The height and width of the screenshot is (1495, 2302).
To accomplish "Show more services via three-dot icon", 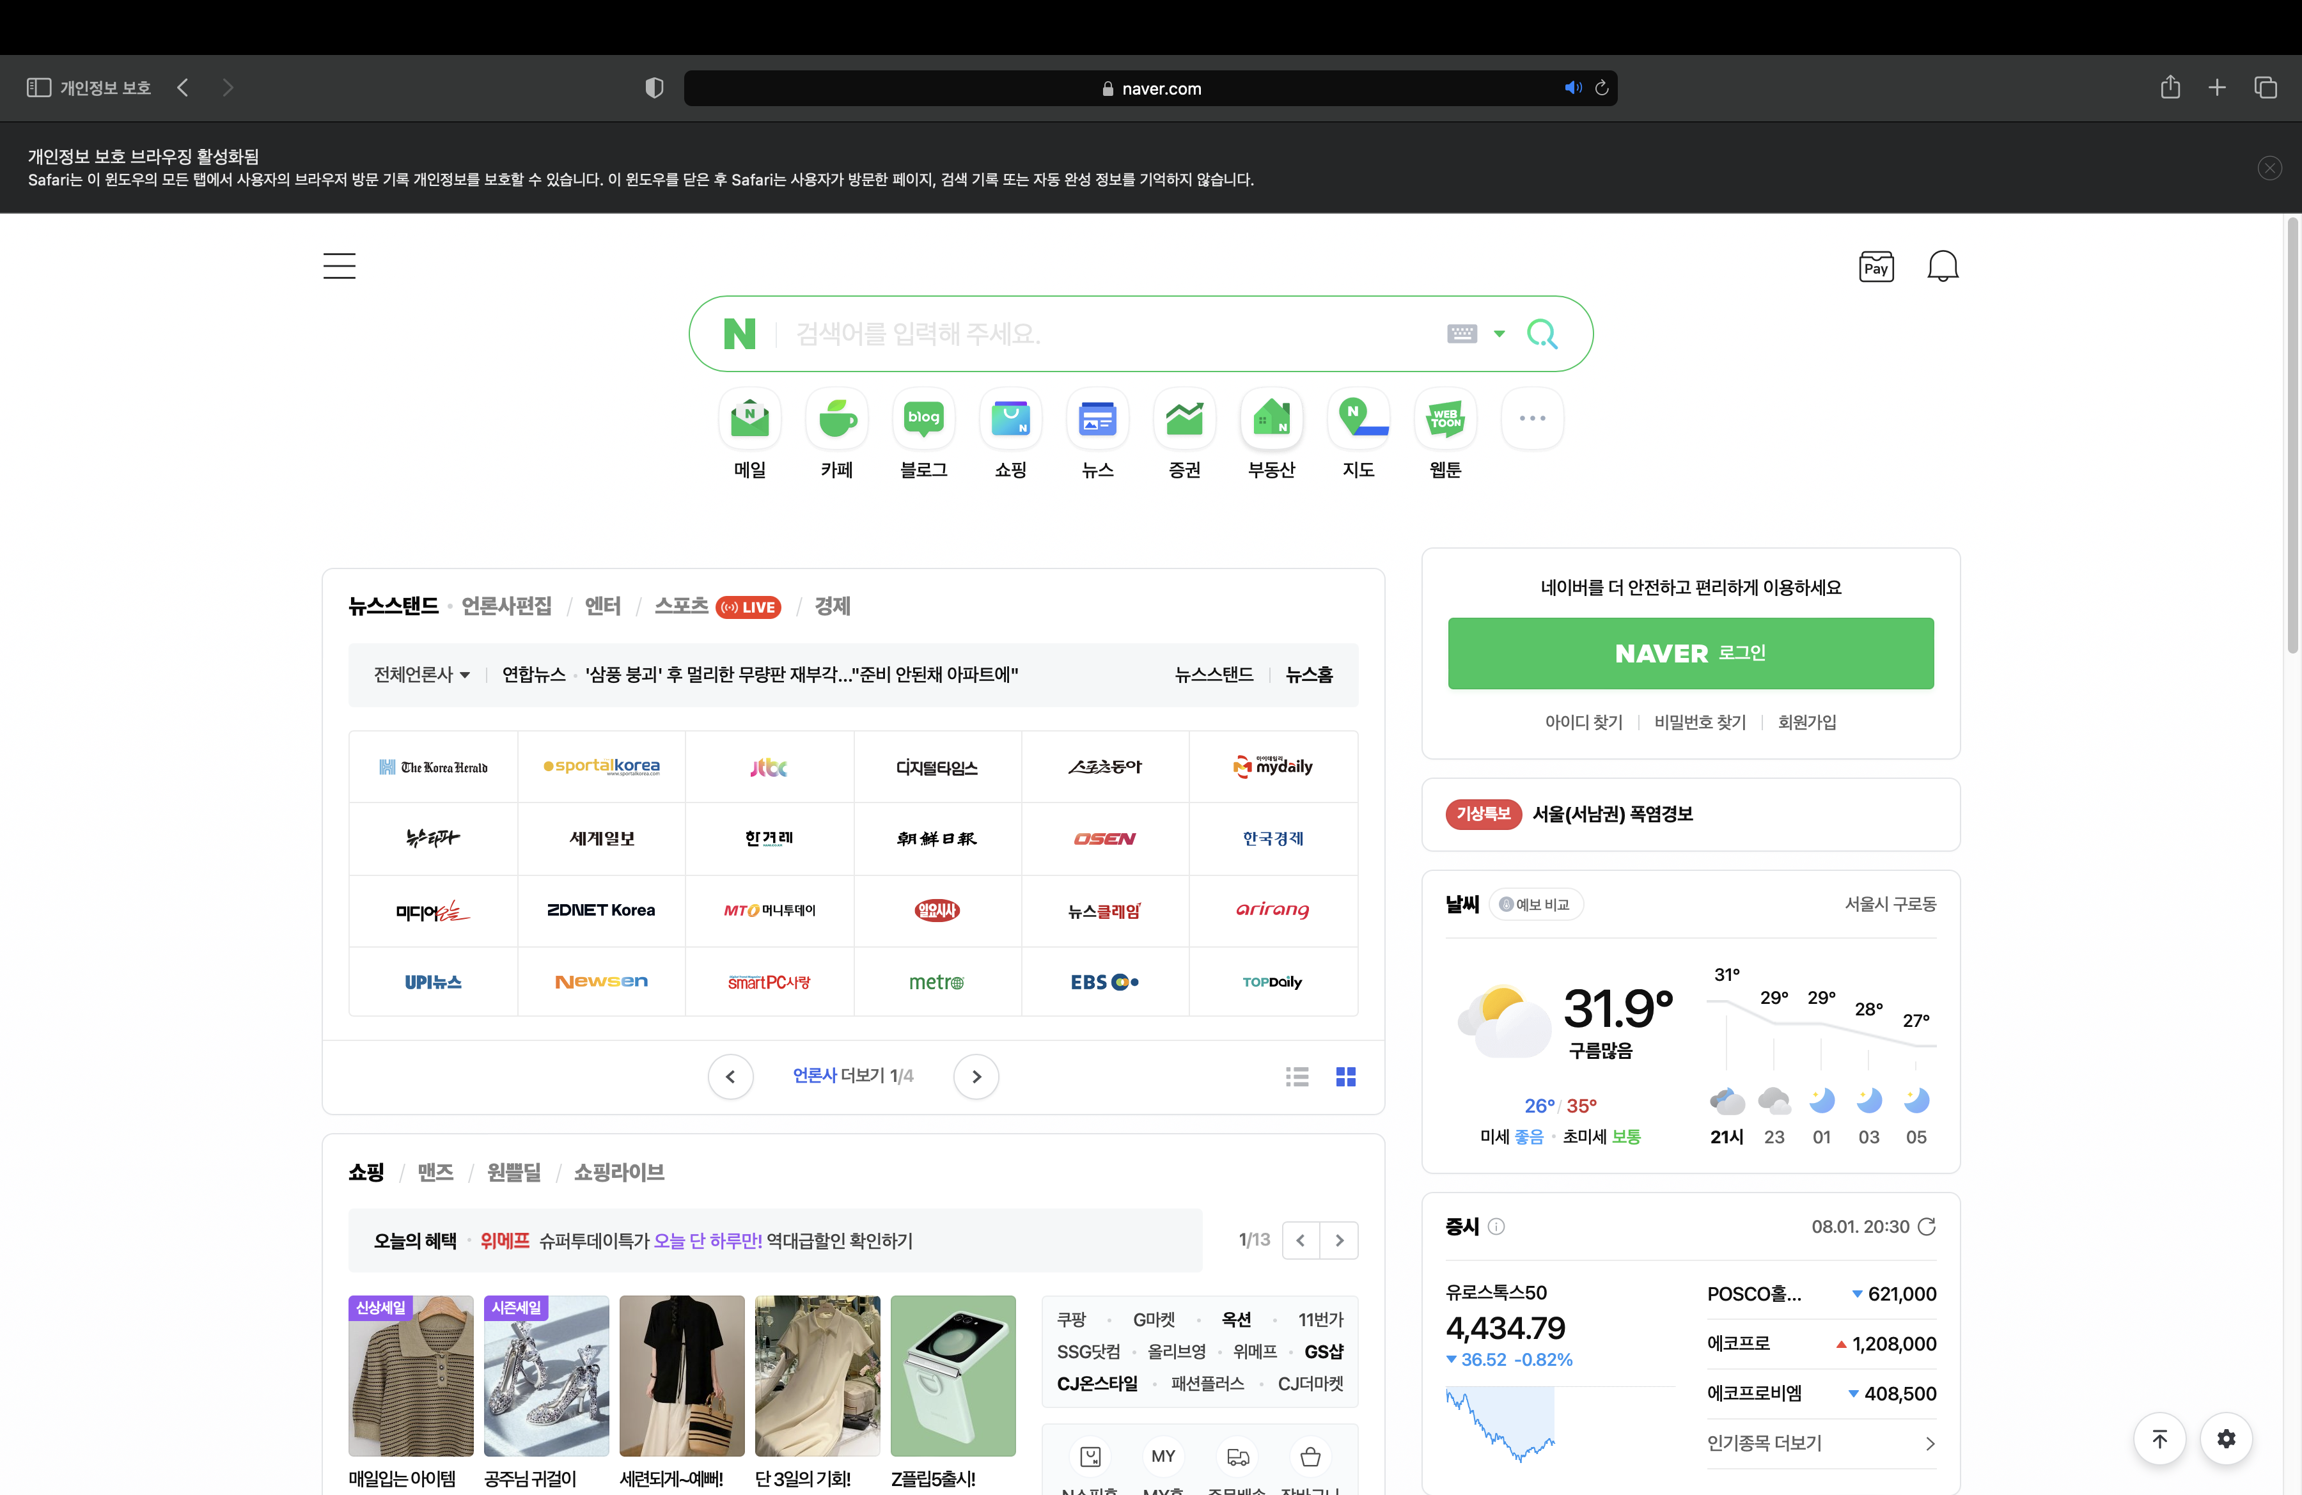I will pos(1532,419).
